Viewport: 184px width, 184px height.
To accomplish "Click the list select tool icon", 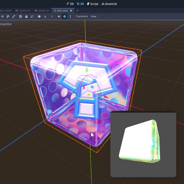I will (x=21, y=17).
